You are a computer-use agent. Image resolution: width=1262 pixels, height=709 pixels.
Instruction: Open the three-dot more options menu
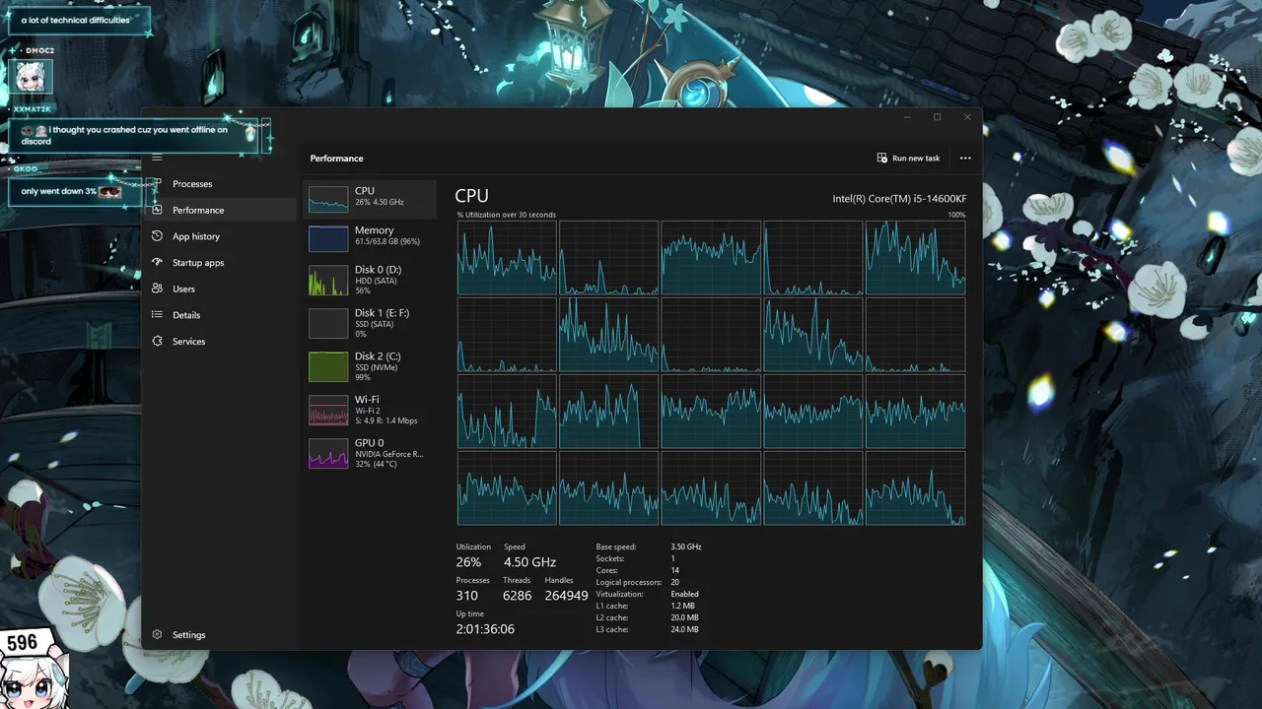click(965, 158)
